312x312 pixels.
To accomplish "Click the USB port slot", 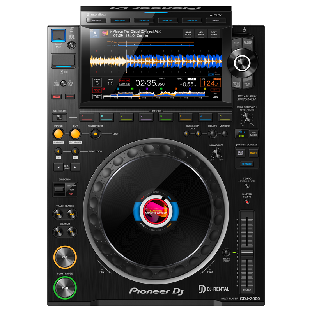I will pyautogui.click(x=58, y=35).
